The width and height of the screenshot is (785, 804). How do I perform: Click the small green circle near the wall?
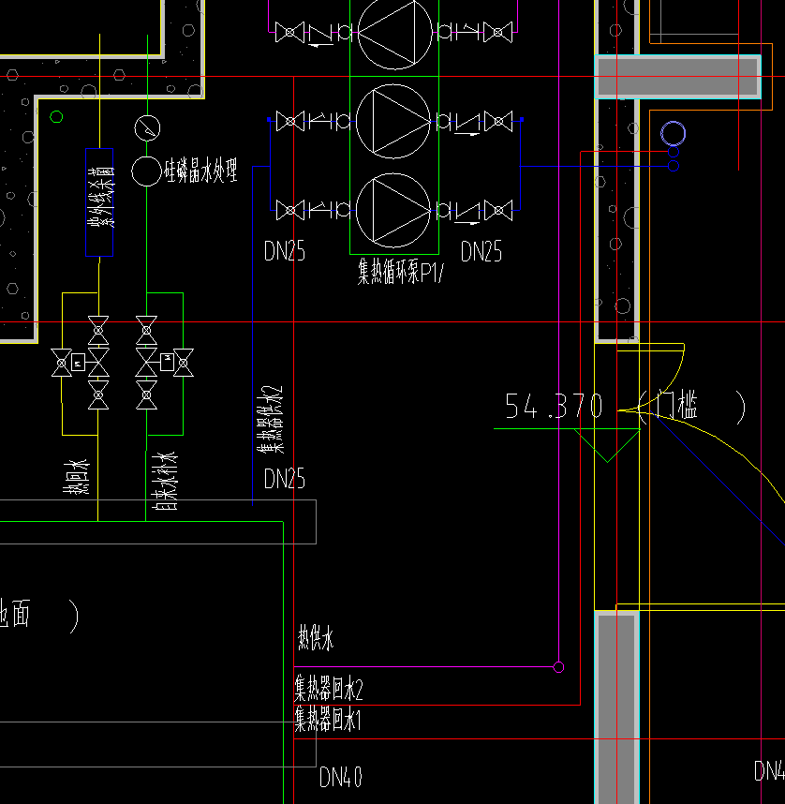pos(56,117)
